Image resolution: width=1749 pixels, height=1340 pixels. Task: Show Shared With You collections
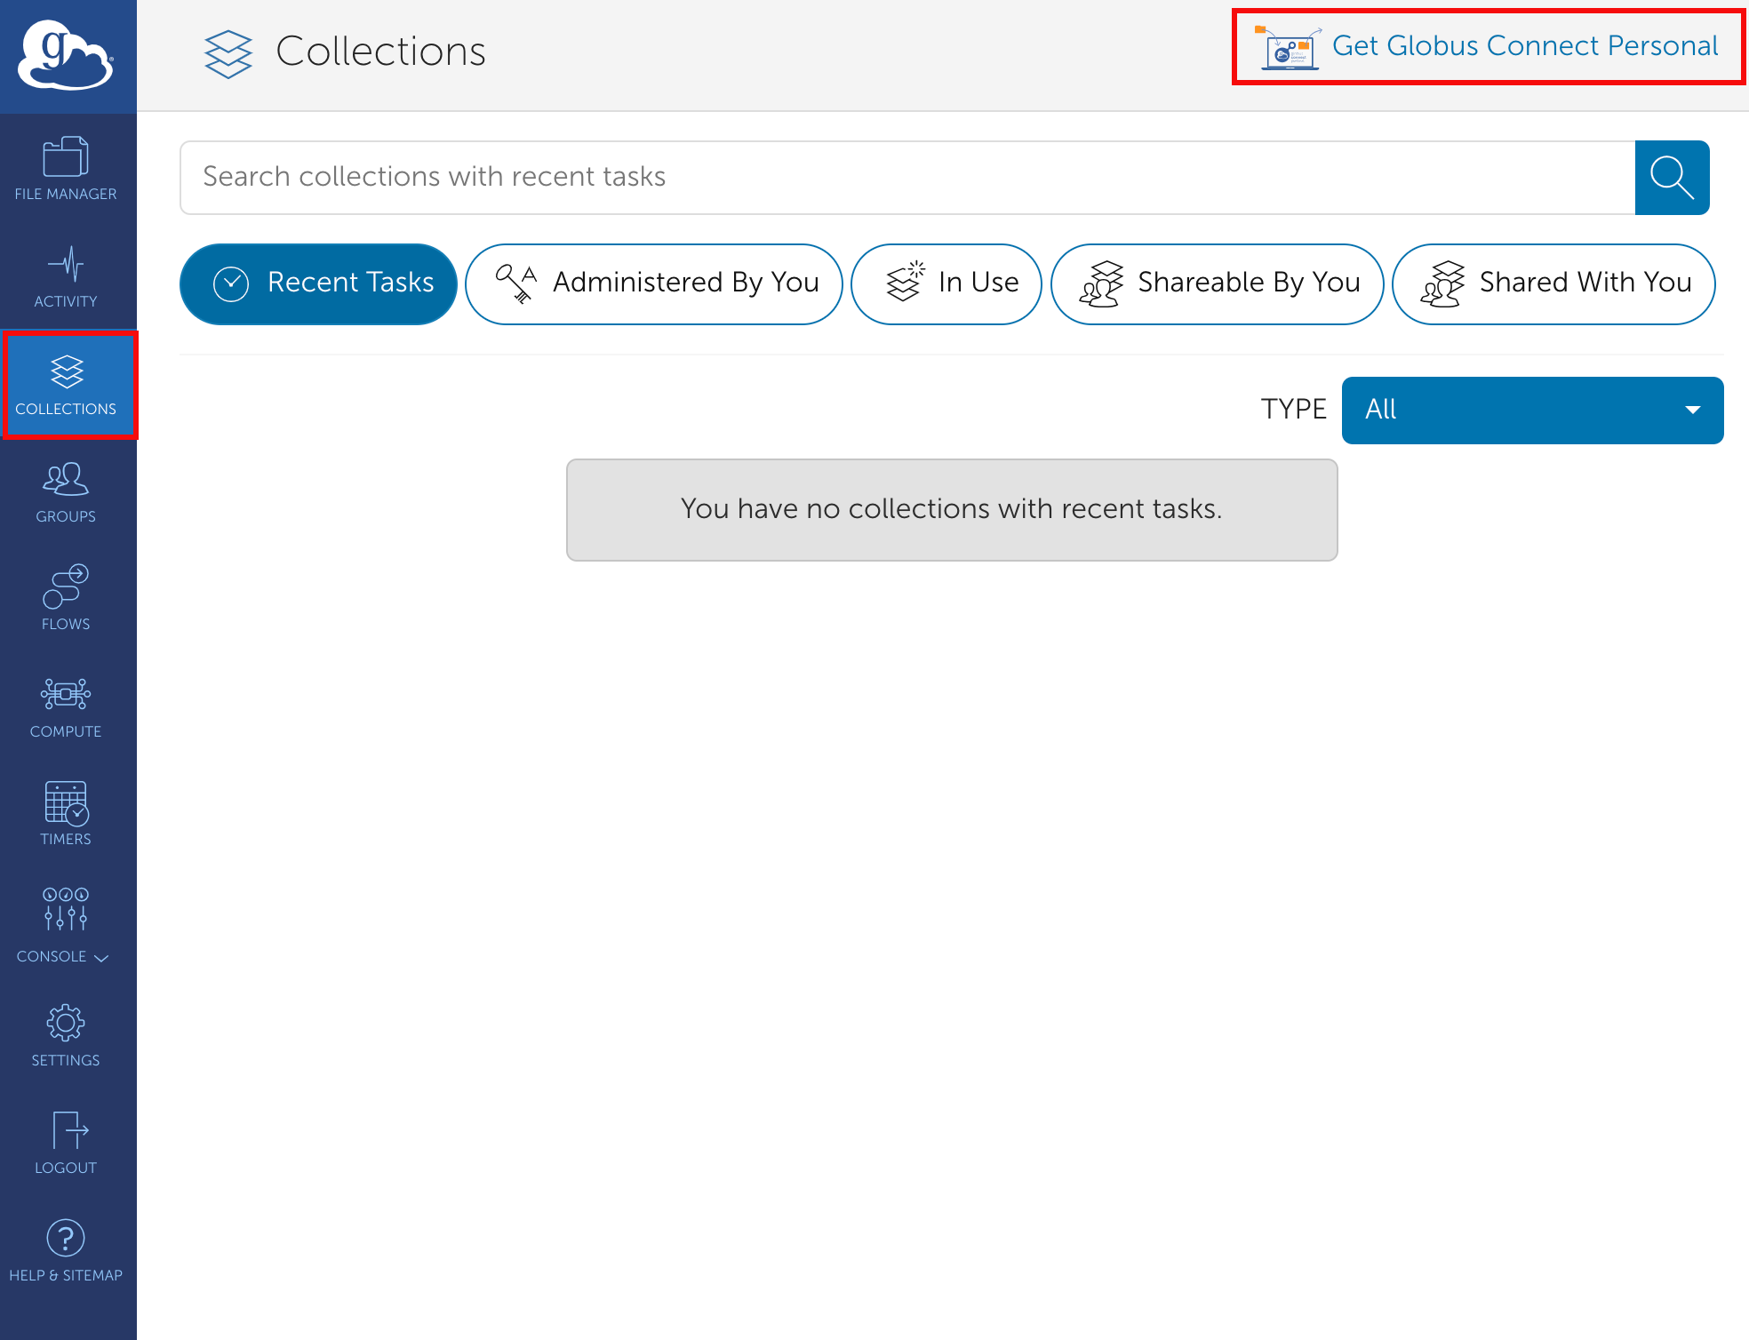click(1553, 283)
